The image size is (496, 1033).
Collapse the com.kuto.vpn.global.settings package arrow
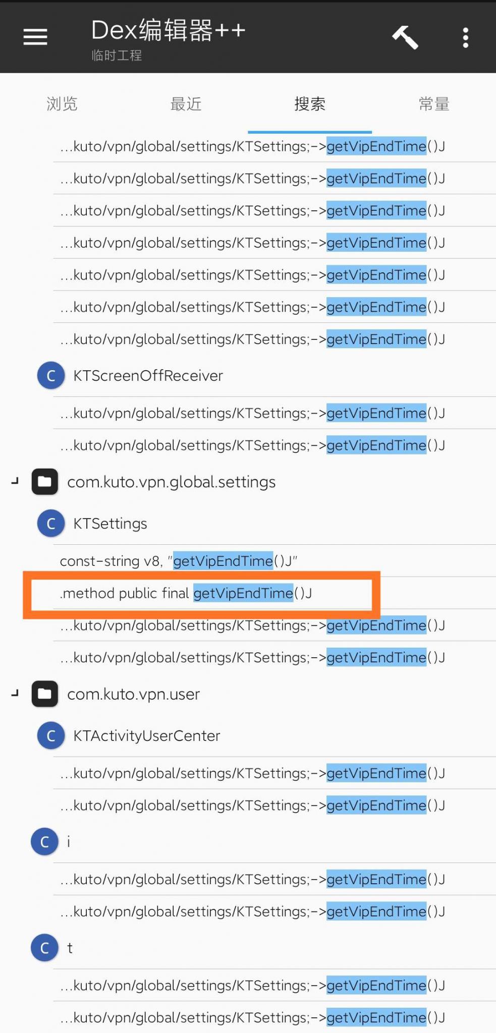pyautogui.click(x=15, y=482)
